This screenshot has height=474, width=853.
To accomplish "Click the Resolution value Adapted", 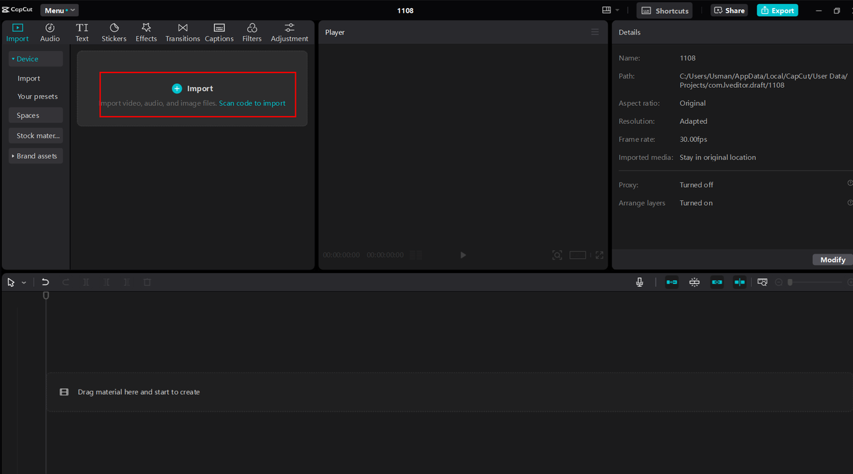I will point(693,121).
